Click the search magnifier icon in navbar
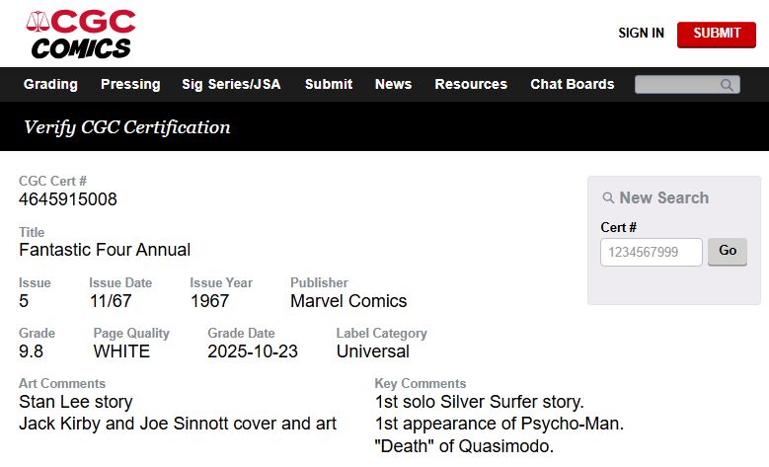769x467 pixels. click(x=728, y=85)
